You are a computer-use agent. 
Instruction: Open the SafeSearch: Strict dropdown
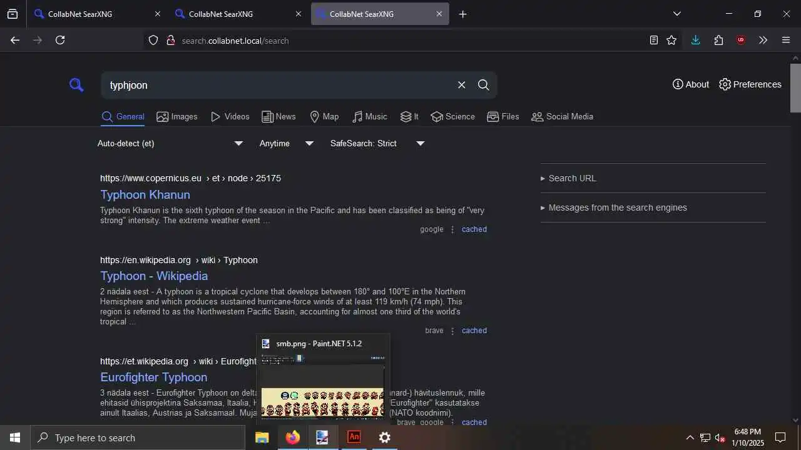coord(378,143)
